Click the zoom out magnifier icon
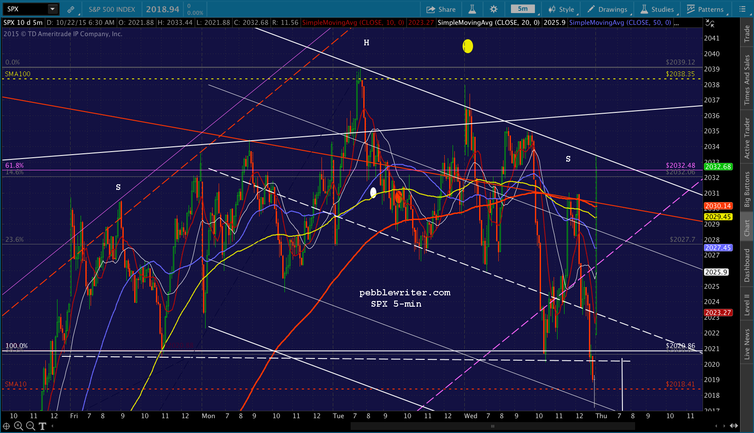This screenshot has width=754, height=433. (30, 426)
